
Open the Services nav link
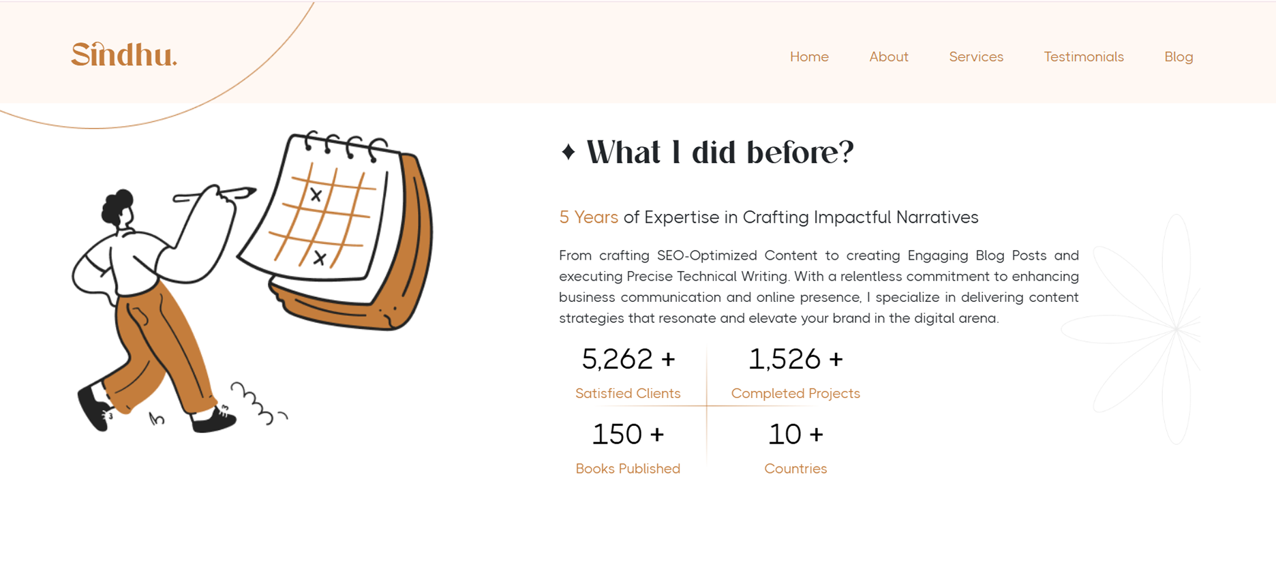(975, 57)
